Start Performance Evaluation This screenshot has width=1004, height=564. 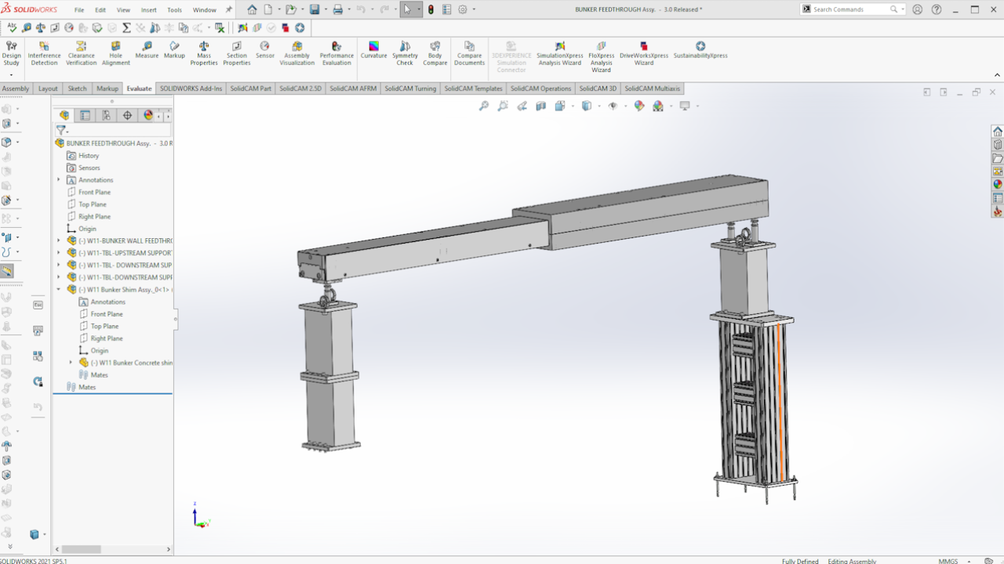coord(336,52)
